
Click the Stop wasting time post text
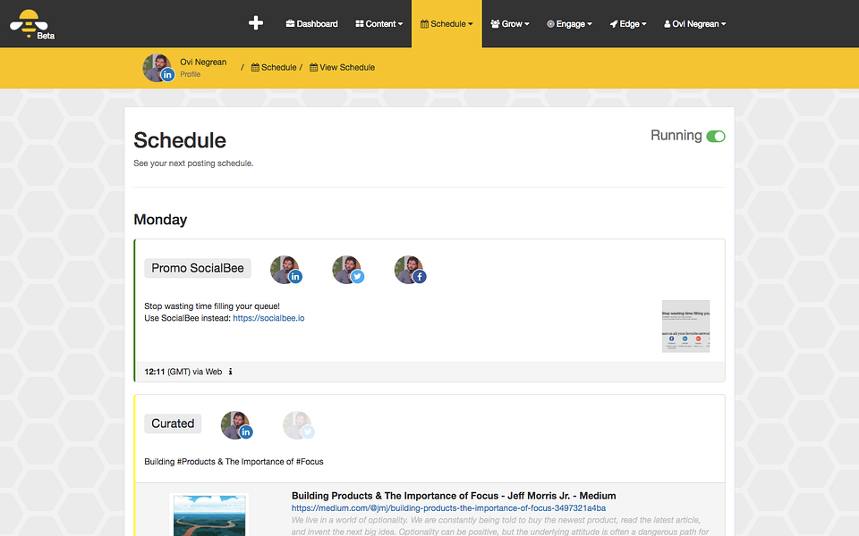[212, 306]
